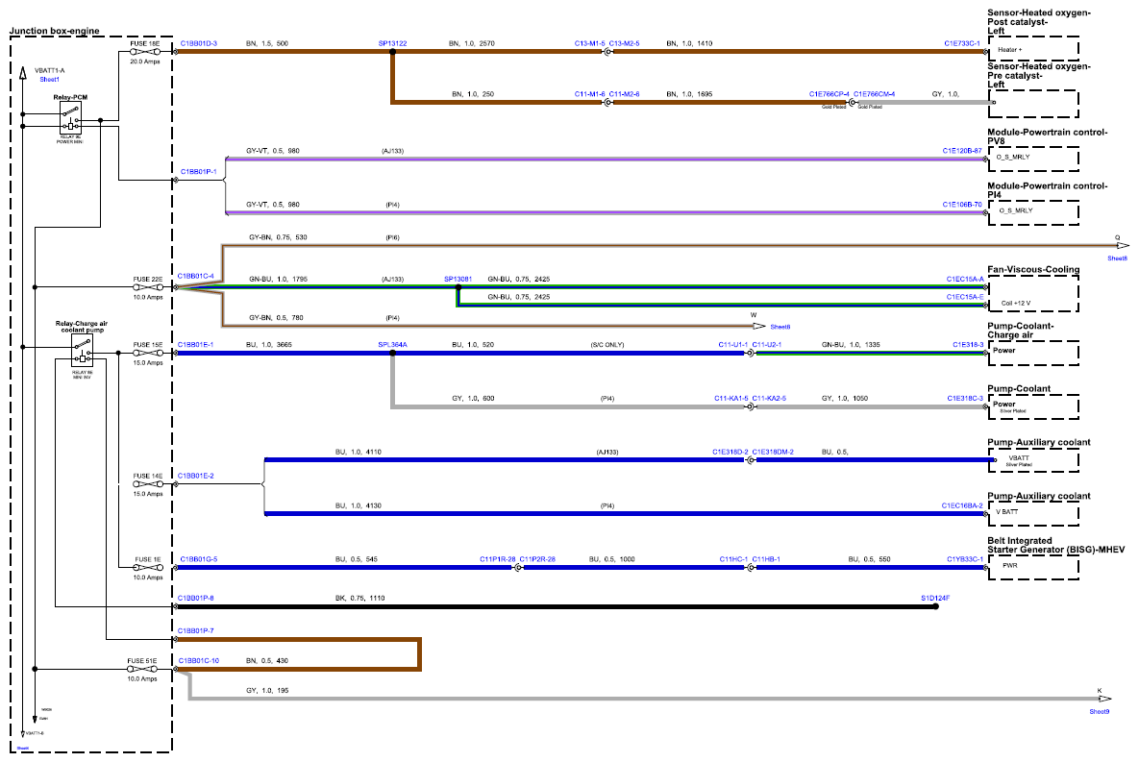1139x762 pixels.
Task: Select the SP13081 splice dot
Action: point(458,287)
